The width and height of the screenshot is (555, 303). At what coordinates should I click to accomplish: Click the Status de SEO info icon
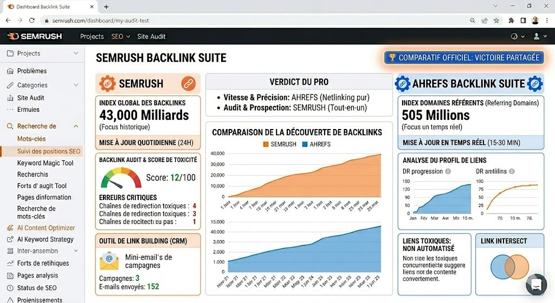[10, 288]
